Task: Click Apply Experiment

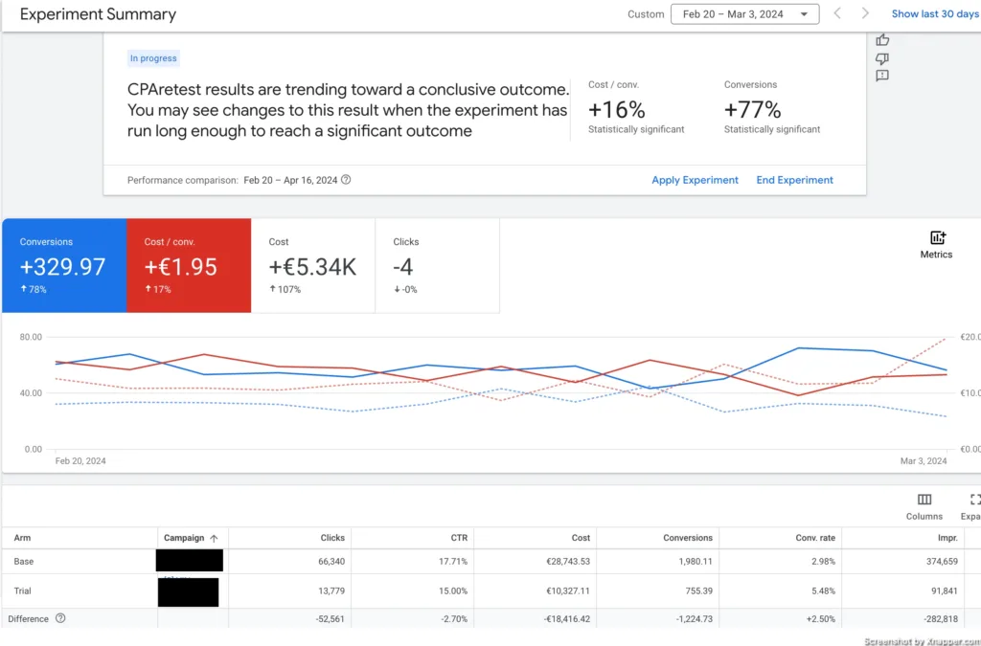Action: pyautogui.click(x=696, y=180)
